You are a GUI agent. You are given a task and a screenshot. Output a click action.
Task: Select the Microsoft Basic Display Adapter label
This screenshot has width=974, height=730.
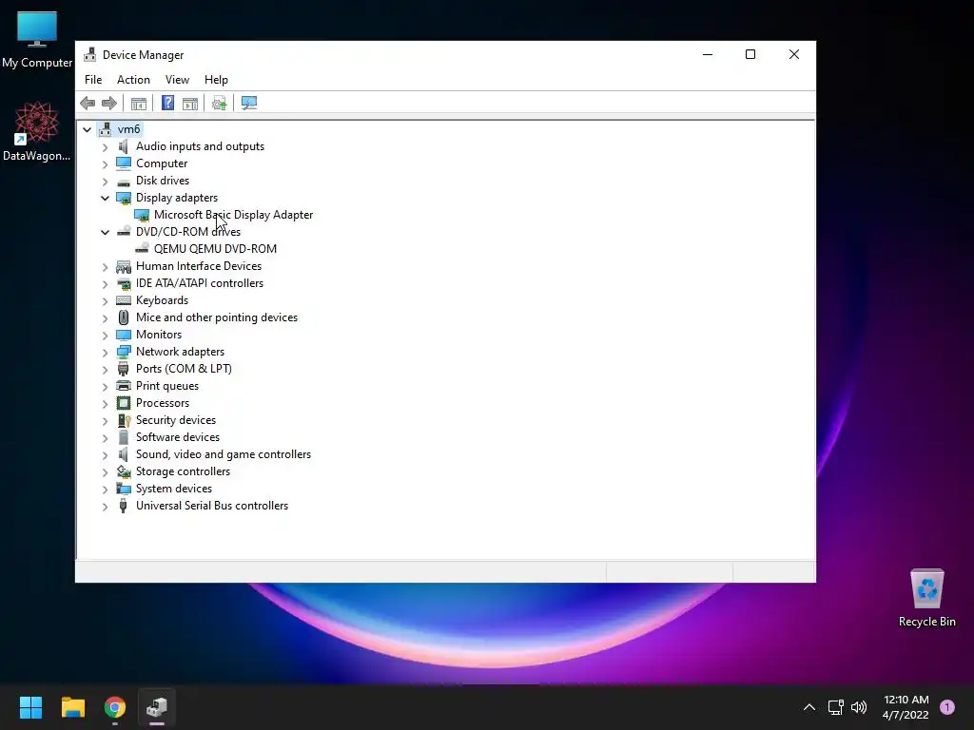coord(234,215)
